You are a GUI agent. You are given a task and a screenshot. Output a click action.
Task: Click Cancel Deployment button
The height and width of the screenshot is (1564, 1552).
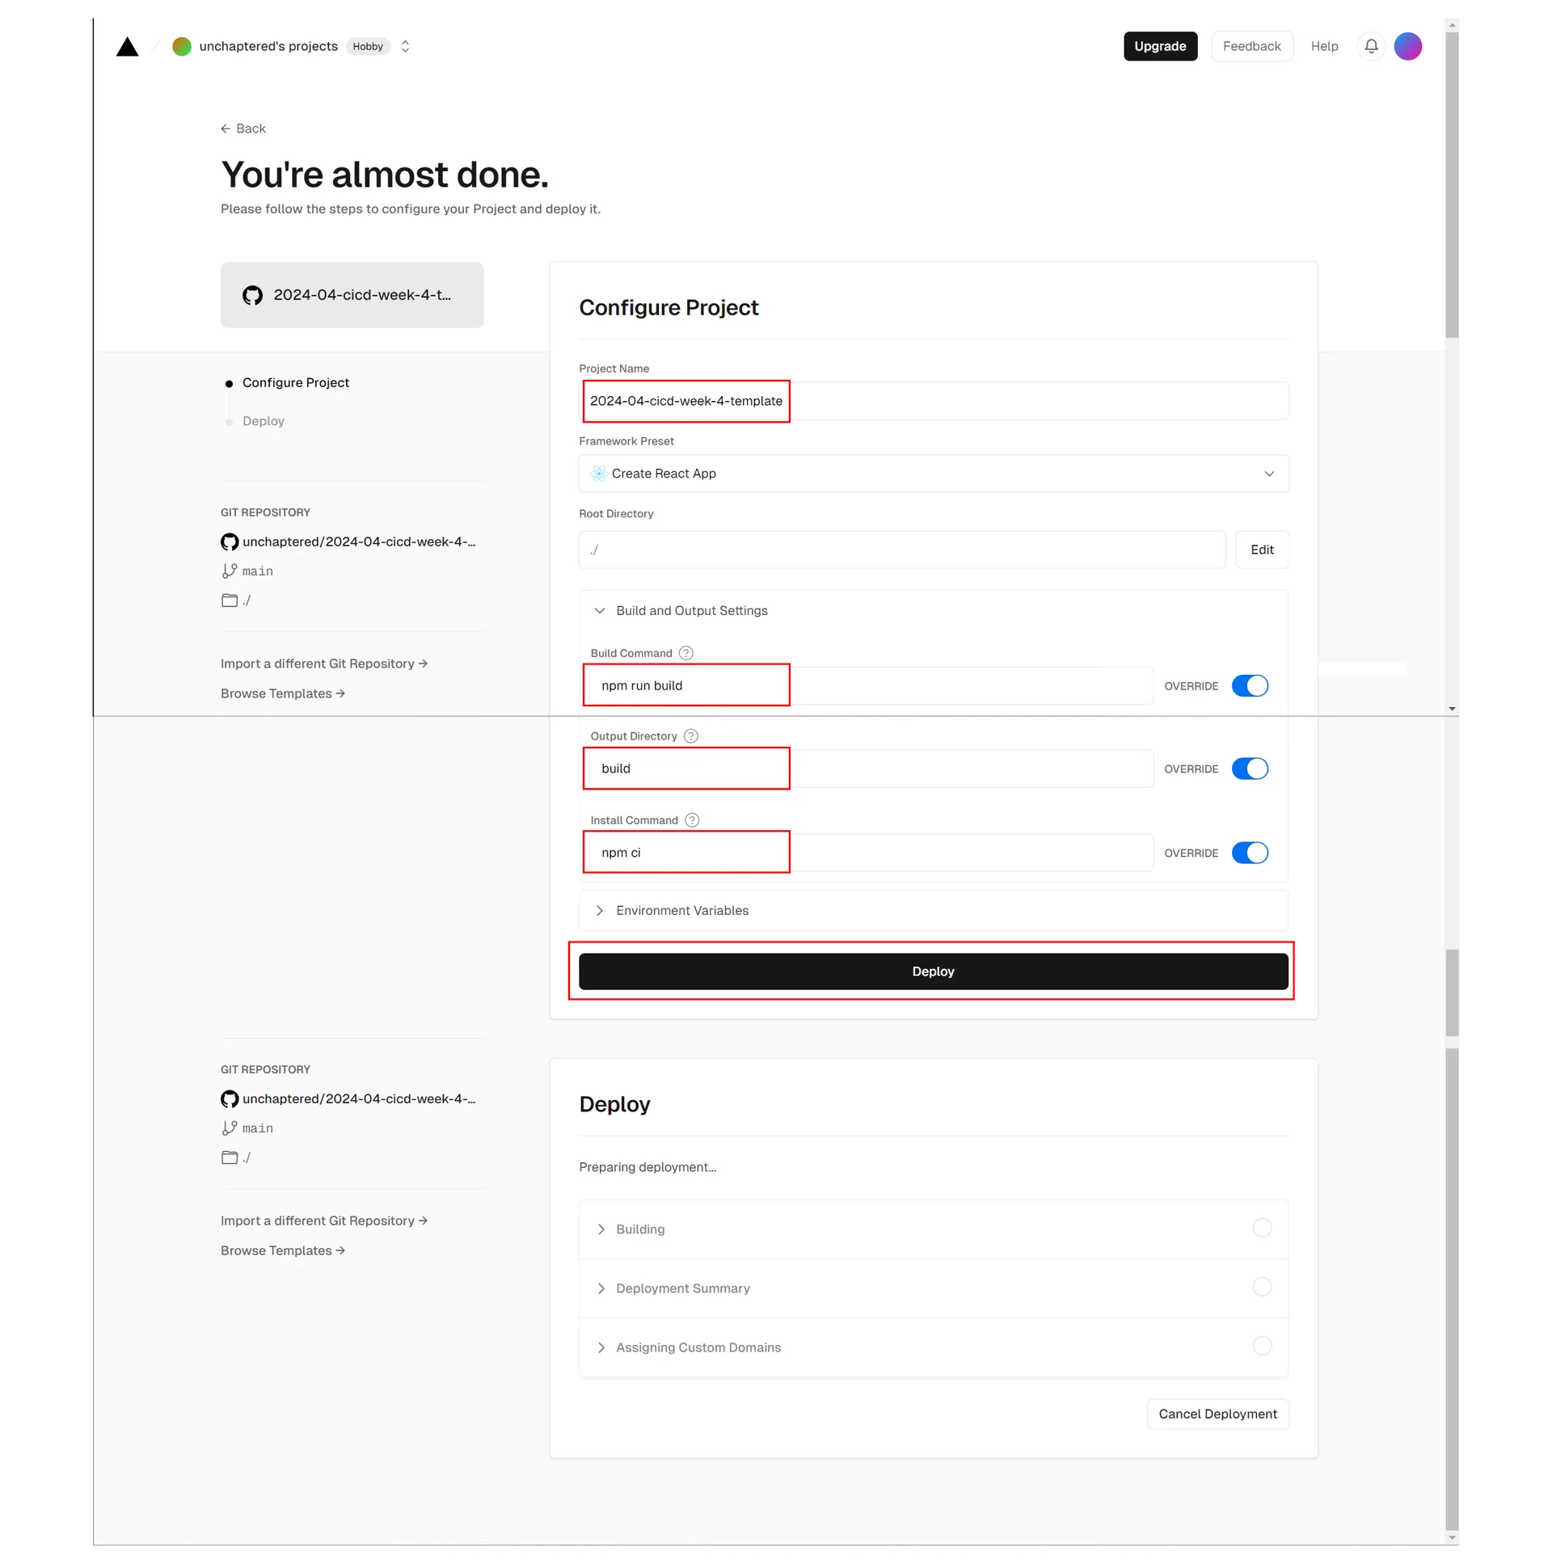pyautogui.click(x=1217, y=1414)
